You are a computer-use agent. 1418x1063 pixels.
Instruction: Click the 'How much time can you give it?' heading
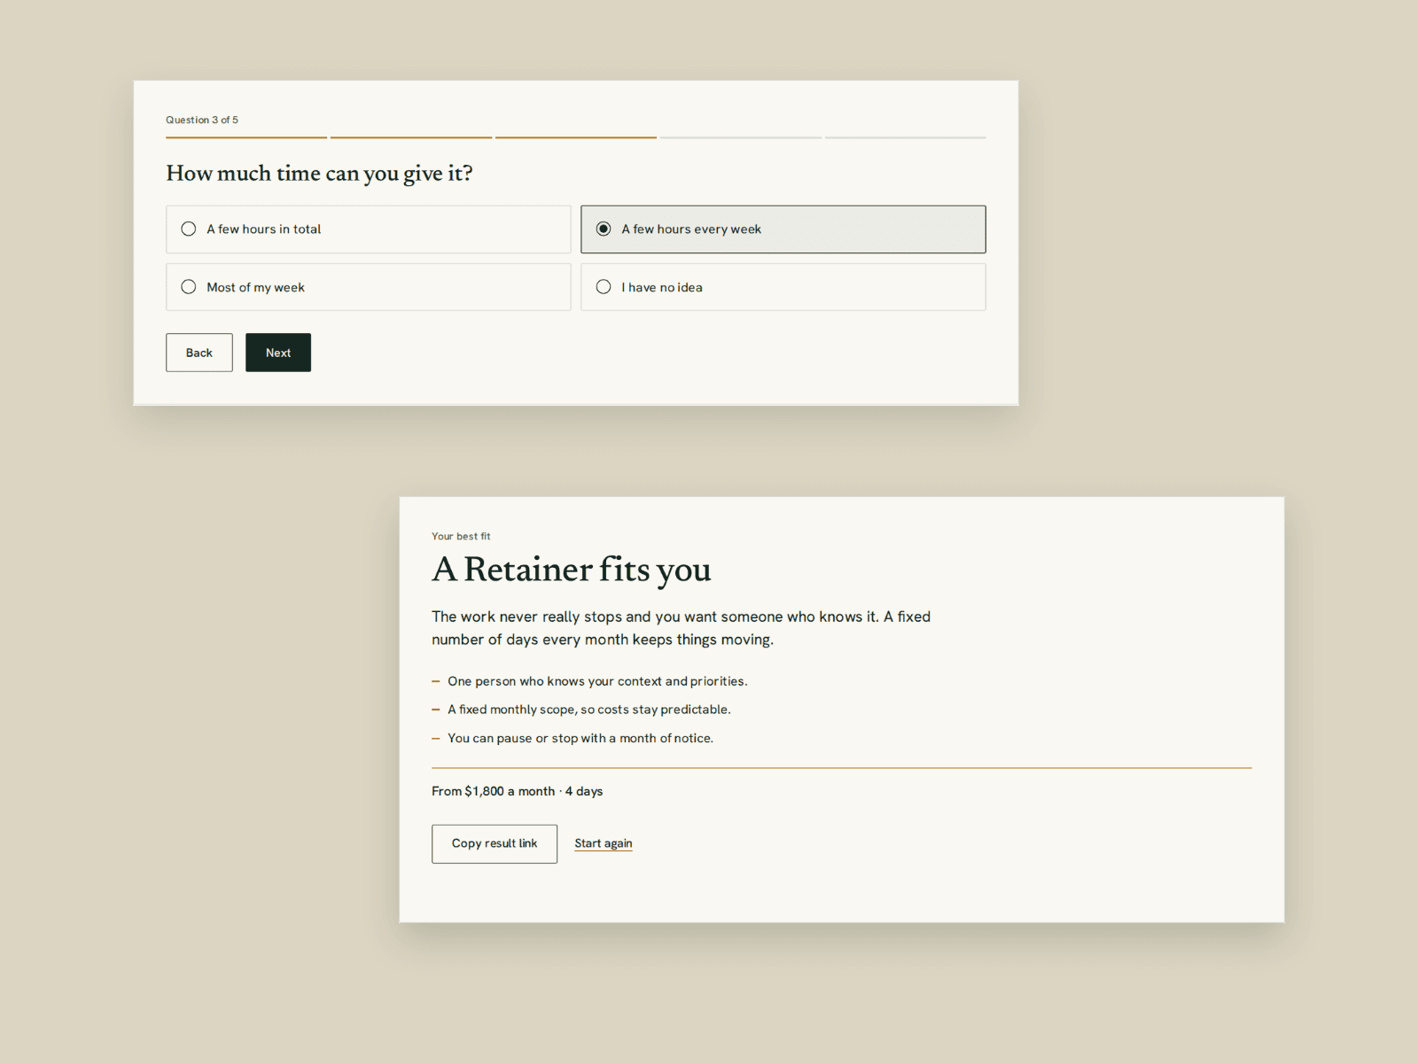[319, 174]
